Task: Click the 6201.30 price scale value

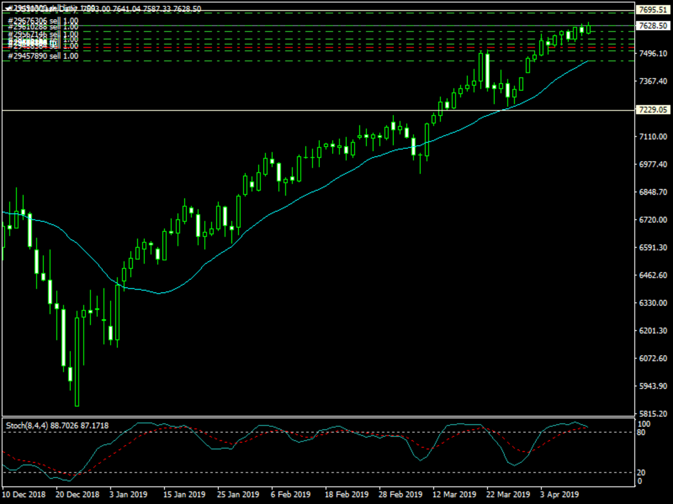Action: 653,330
